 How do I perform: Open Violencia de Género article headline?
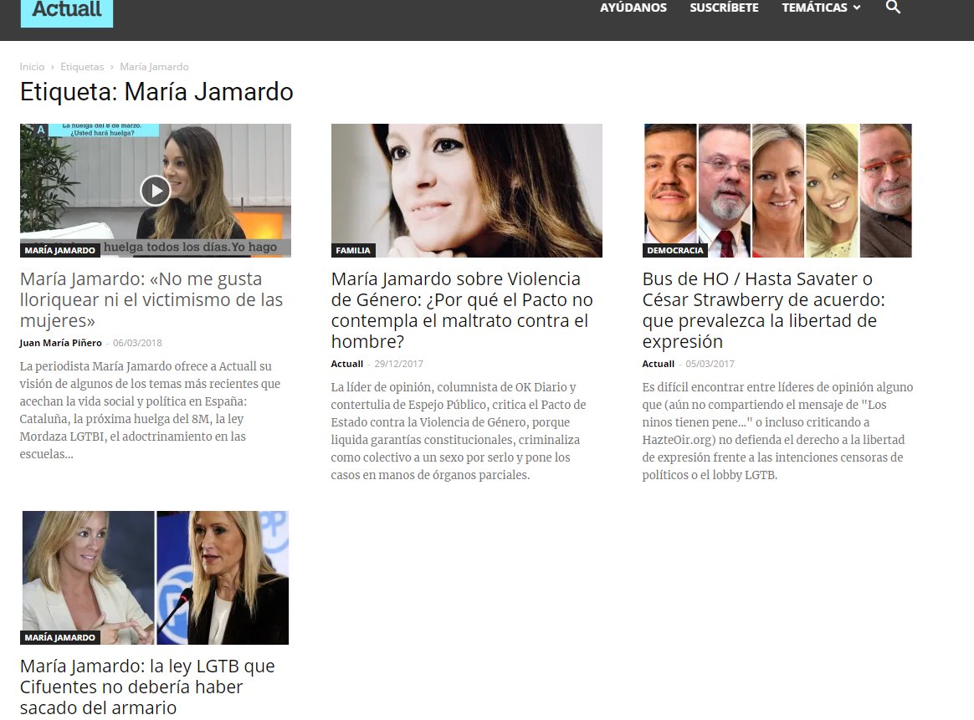(462, 310)
